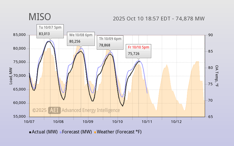The width and height of the screenshot is (234, 146).
Task: Click the 85,000 load axis label
Action: [20, 35]
